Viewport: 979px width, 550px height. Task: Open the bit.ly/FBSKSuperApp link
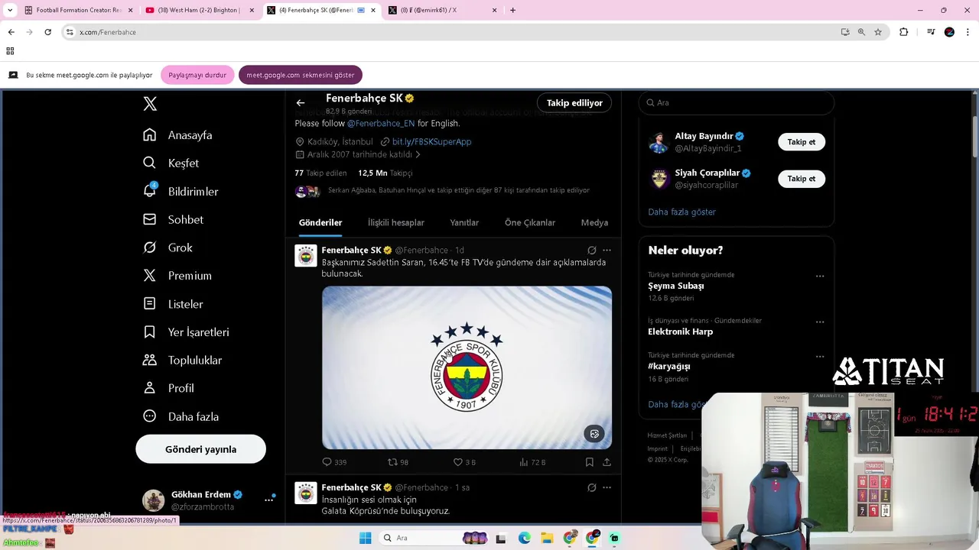431,141
